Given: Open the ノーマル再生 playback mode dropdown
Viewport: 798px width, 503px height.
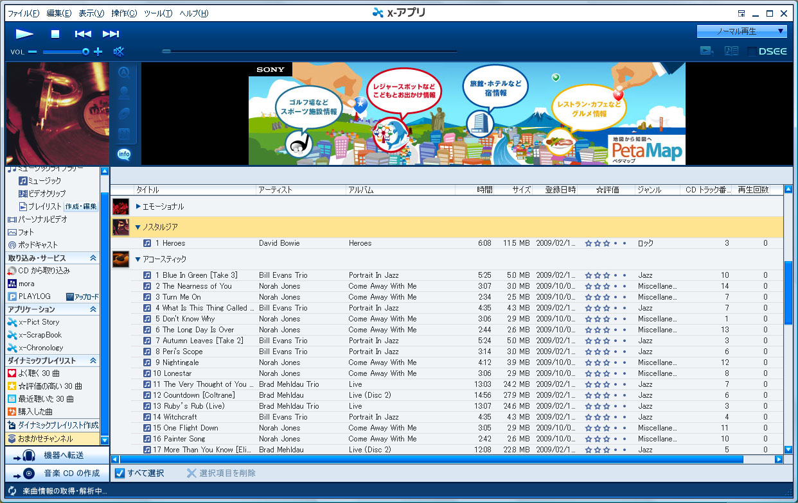Looking at the screenshot, I should [742, 31].
